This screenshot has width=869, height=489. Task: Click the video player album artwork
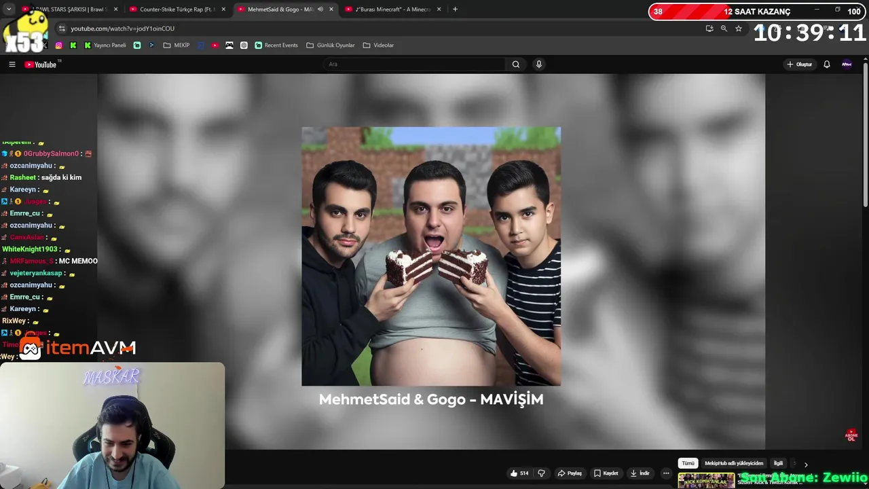point(431,256)
